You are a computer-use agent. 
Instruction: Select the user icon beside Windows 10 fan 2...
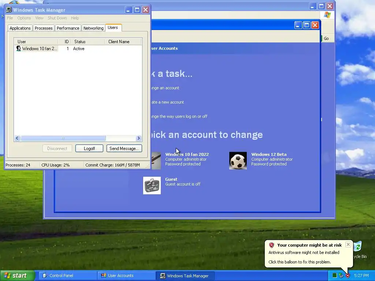(18, 49)
